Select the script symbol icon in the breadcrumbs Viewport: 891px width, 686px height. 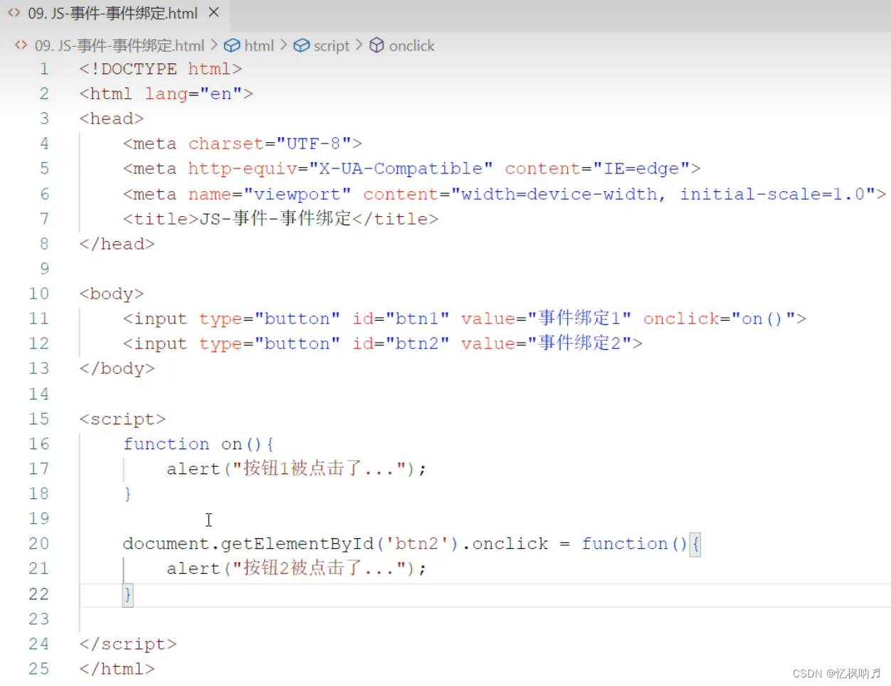click(301, 45)
